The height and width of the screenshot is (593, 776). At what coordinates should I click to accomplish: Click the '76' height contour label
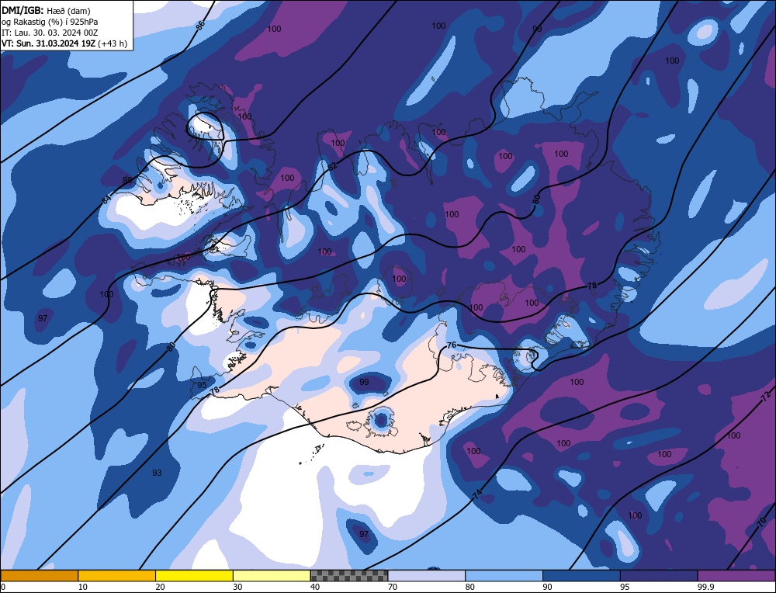tap(452, 345)
